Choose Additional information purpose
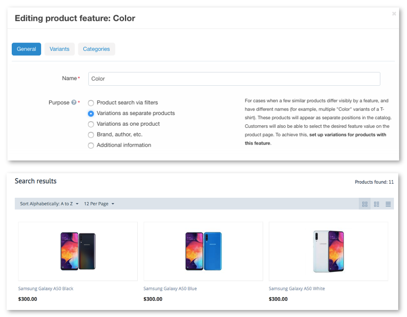Image resolution: width=407 pixels, height=317 pixels. pyautogui.click(x=91, y=146)
